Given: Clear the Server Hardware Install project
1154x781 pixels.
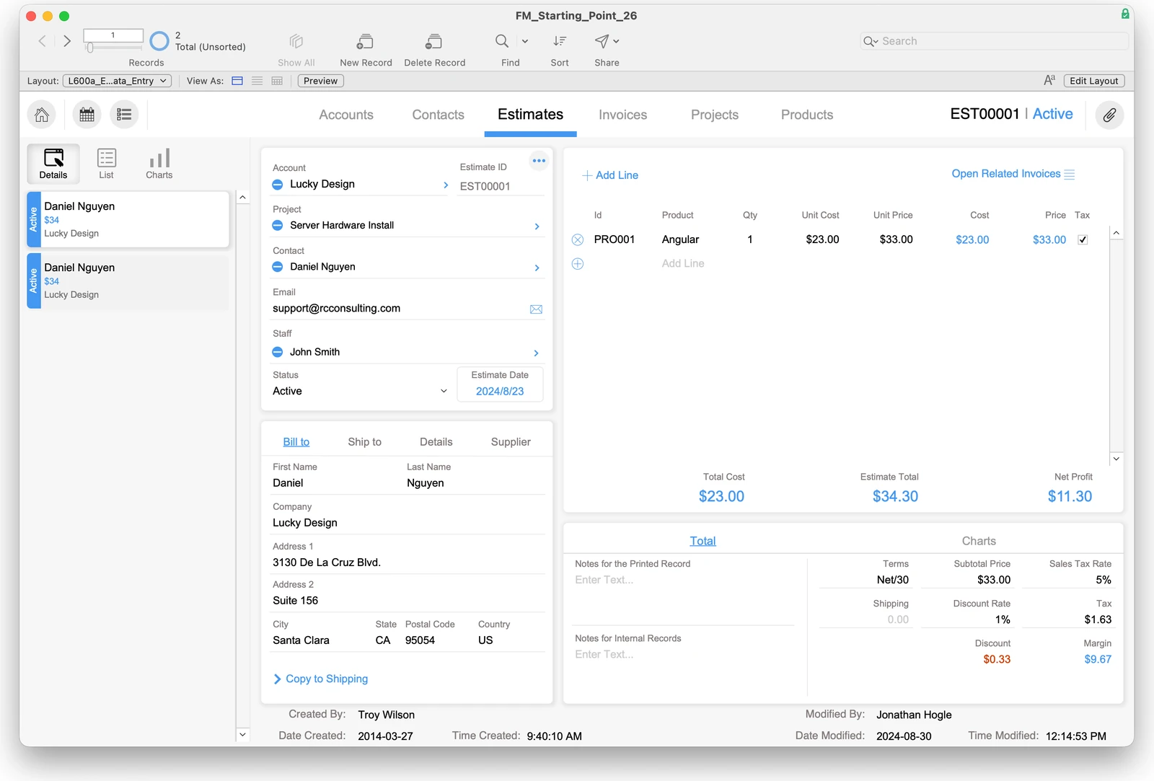Looking at the screenshot, I should [278, 226].
